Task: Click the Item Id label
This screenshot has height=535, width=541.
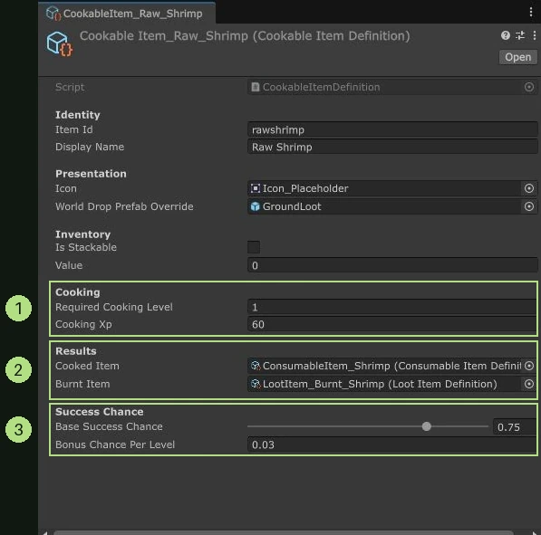Action: (x=73, y=129)
